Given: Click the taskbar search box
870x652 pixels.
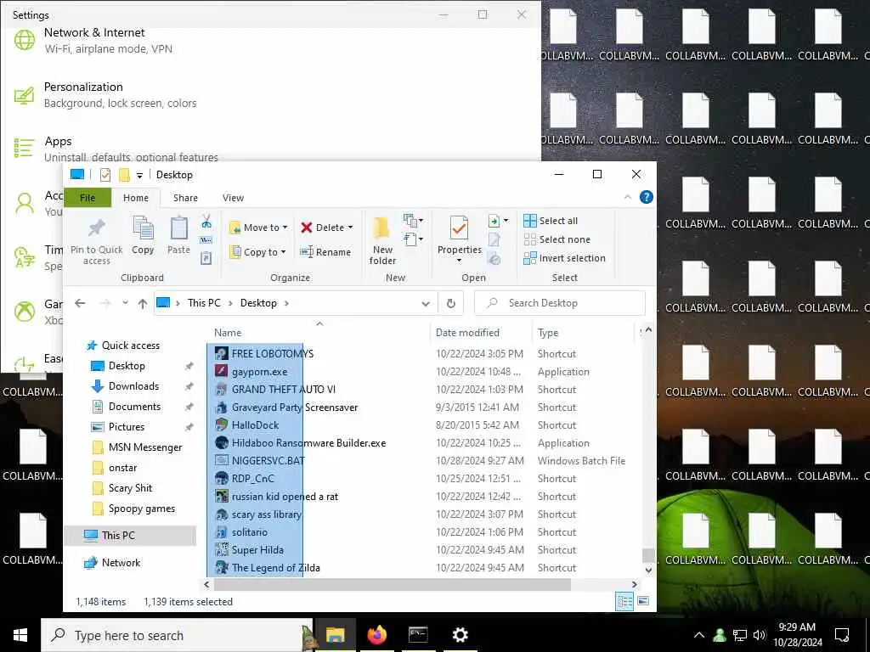Looking at the screenshot, I should coord(177,635).
